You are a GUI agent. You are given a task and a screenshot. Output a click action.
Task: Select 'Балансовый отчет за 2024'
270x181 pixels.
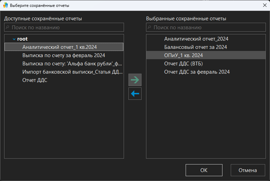(195, 47)
